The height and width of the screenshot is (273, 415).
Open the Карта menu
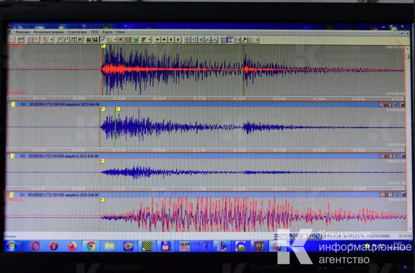click(x=106, y=32)
